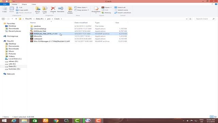Open the Windows Start button
Viewport: 218px width, 123px height.
[4, 121]
